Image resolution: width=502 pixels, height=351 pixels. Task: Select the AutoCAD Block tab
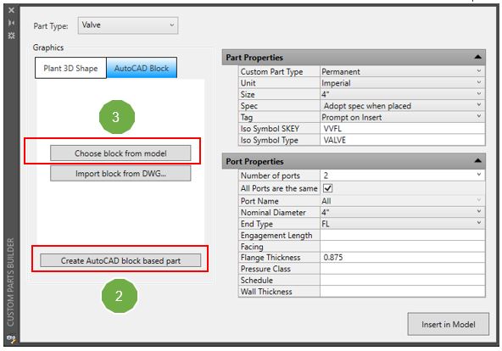[142, 68]
